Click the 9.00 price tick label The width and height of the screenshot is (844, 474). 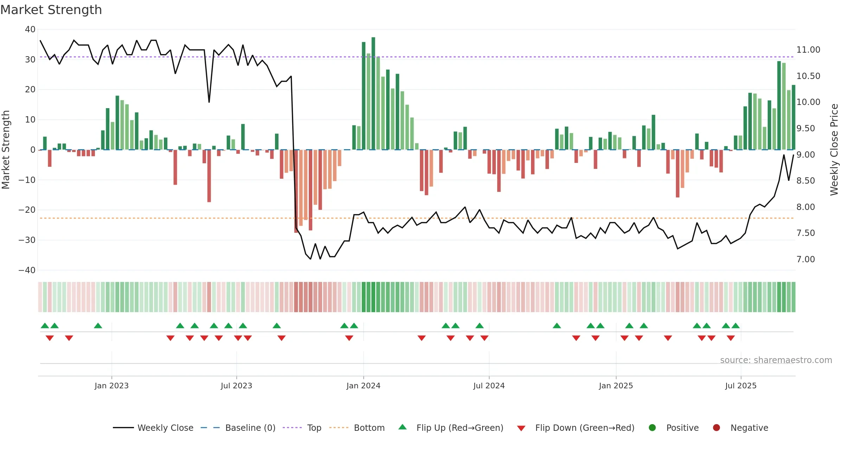point(806,155)
